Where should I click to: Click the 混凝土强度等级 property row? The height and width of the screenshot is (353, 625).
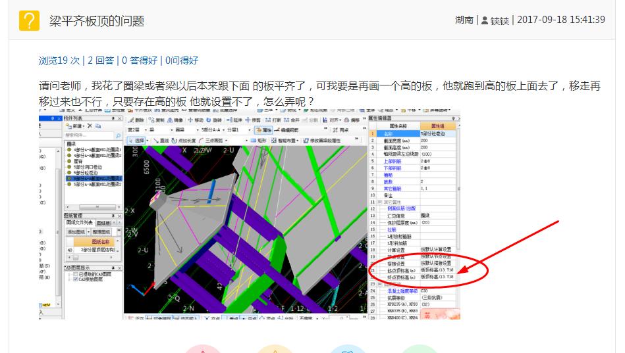coord(413,291)
